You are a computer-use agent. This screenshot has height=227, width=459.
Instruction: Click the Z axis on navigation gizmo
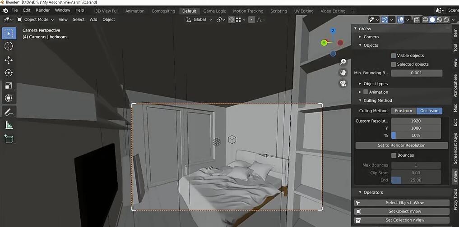(333, 31)
